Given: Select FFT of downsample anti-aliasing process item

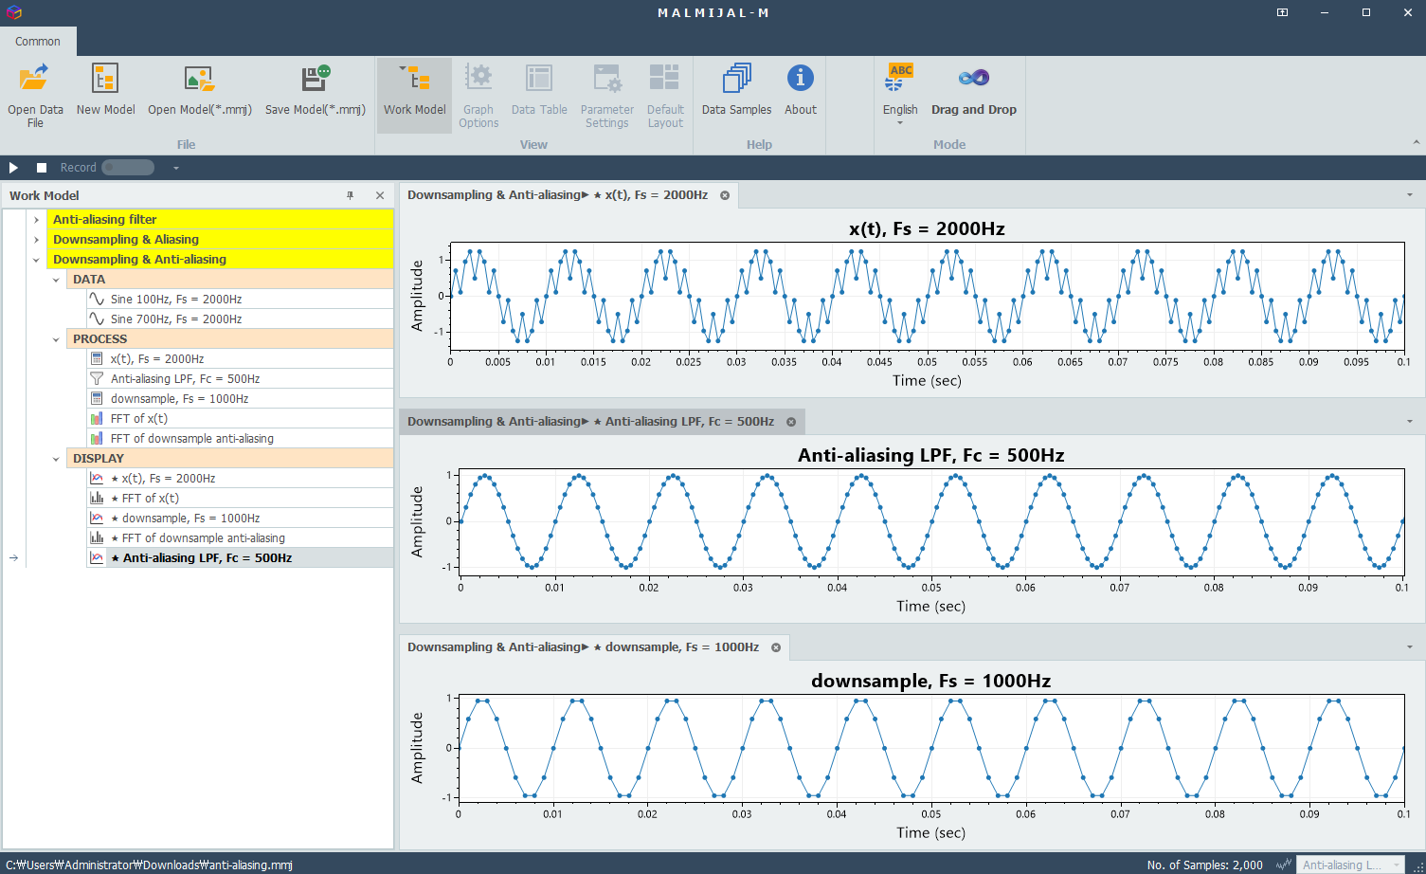Looking at the screenshot, I should (240, 438).
